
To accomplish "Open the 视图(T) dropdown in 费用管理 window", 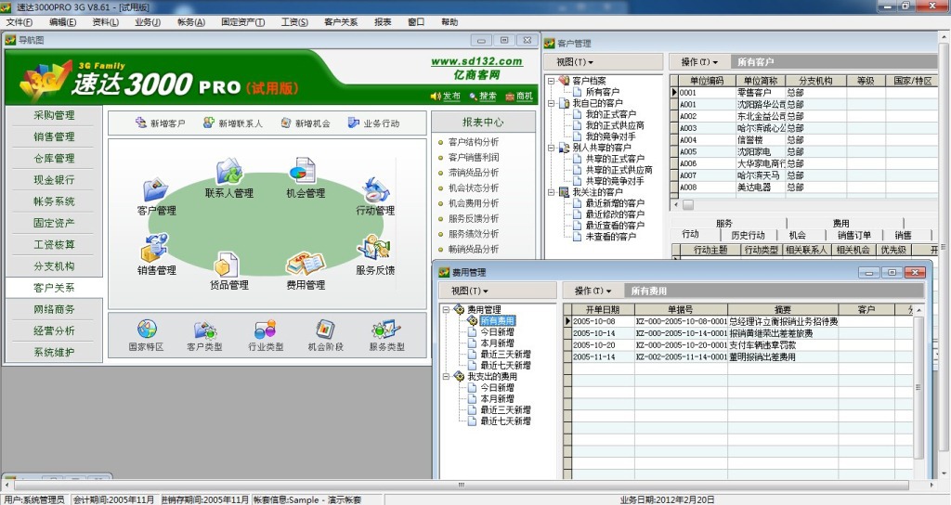I will click(x=469, y=291).
